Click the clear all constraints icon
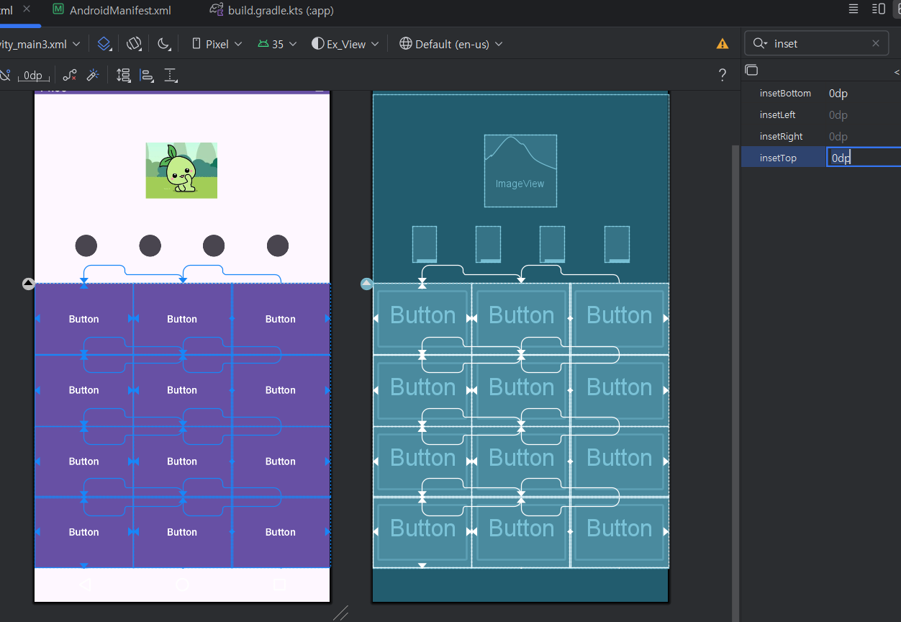The image size is (901, 622). tap(70, 75)
